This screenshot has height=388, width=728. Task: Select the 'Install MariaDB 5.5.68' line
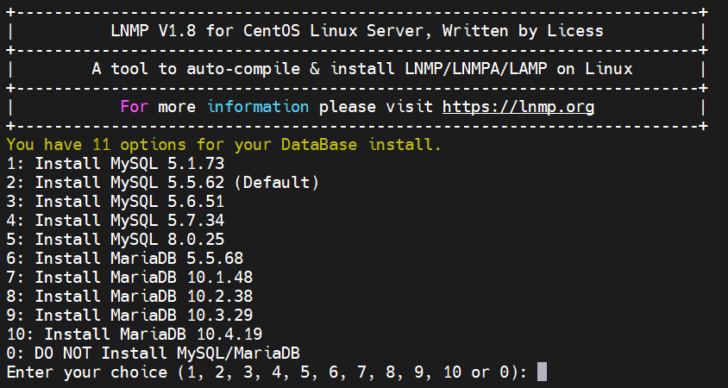(125, 259)
